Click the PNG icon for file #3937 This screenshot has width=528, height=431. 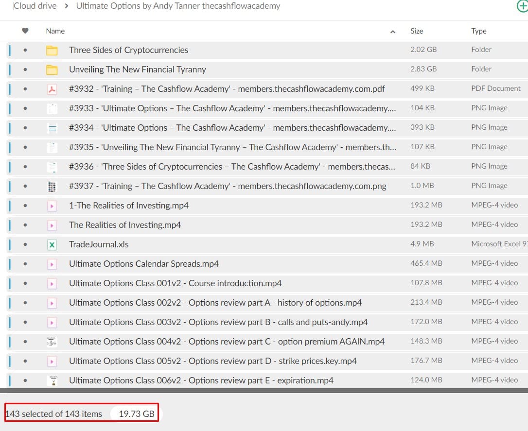(52, 186)
